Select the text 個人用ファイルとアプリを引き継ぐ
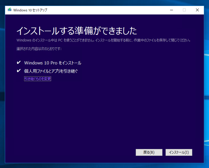209x168 pixels. click(51, 71)
